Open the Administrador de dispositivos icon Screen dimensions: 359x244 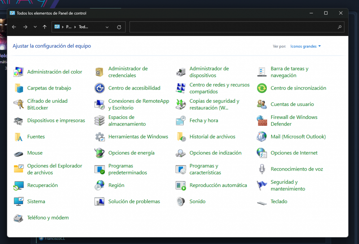coord(181,72)
